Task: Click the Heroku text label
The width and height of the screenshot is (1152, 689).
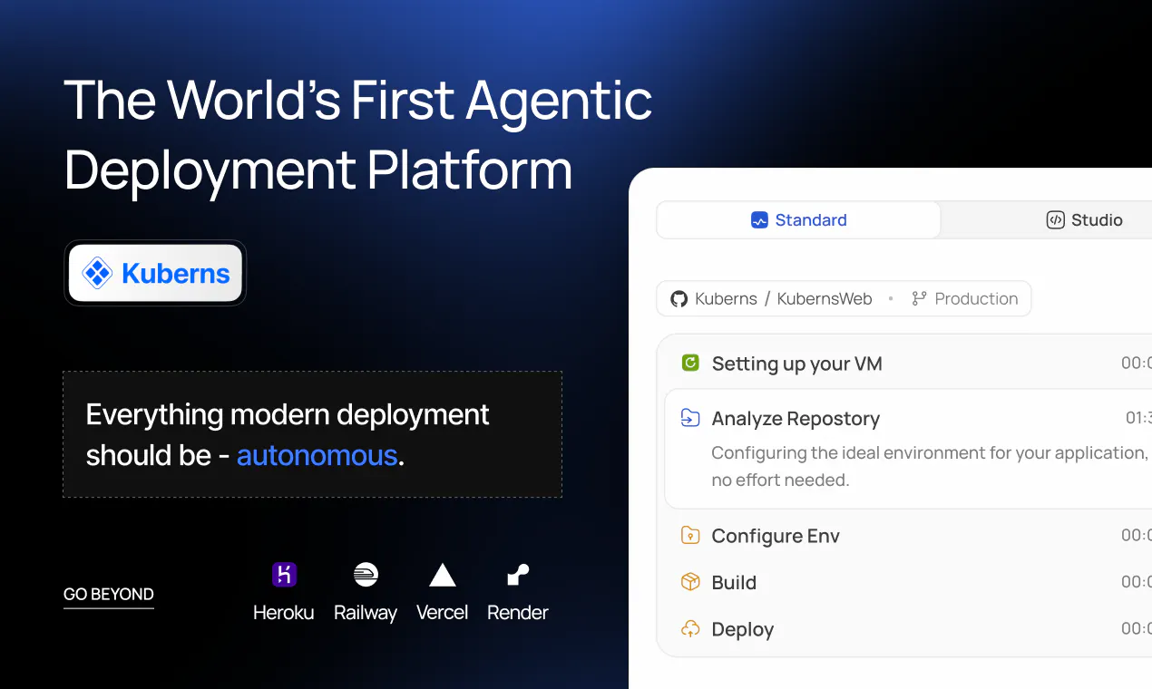Action: 284,613
